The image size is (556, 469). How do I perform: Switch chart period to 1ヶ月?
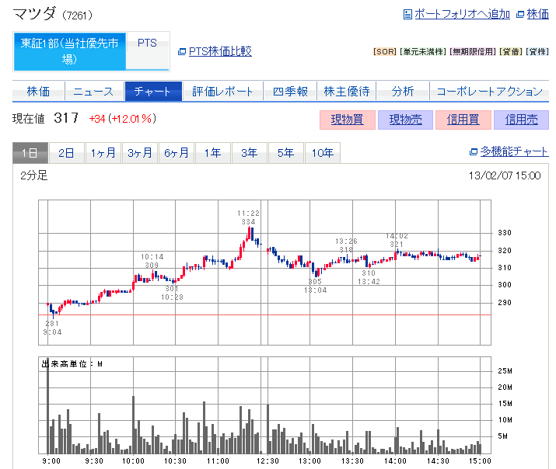103,153
